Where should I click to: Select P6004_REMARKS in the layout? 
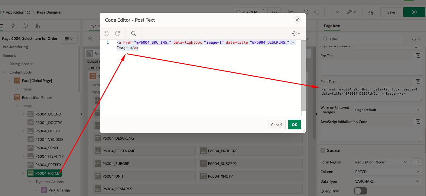click(x=198, y=189)
